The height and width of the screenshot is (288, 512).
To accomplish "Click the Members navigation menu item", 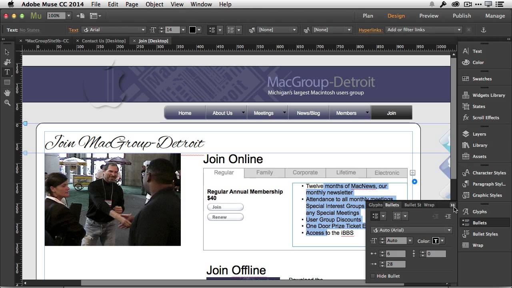I will click(x=346, y=113).
